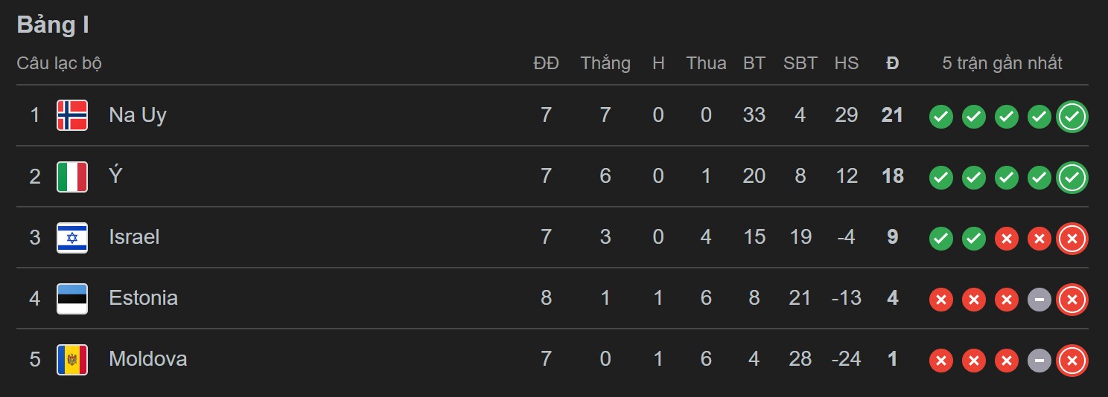The width and height of the screenshot is (1108, 397).
Task: Click Estonia's gray draw result icon
Action: coord(1039,300)
